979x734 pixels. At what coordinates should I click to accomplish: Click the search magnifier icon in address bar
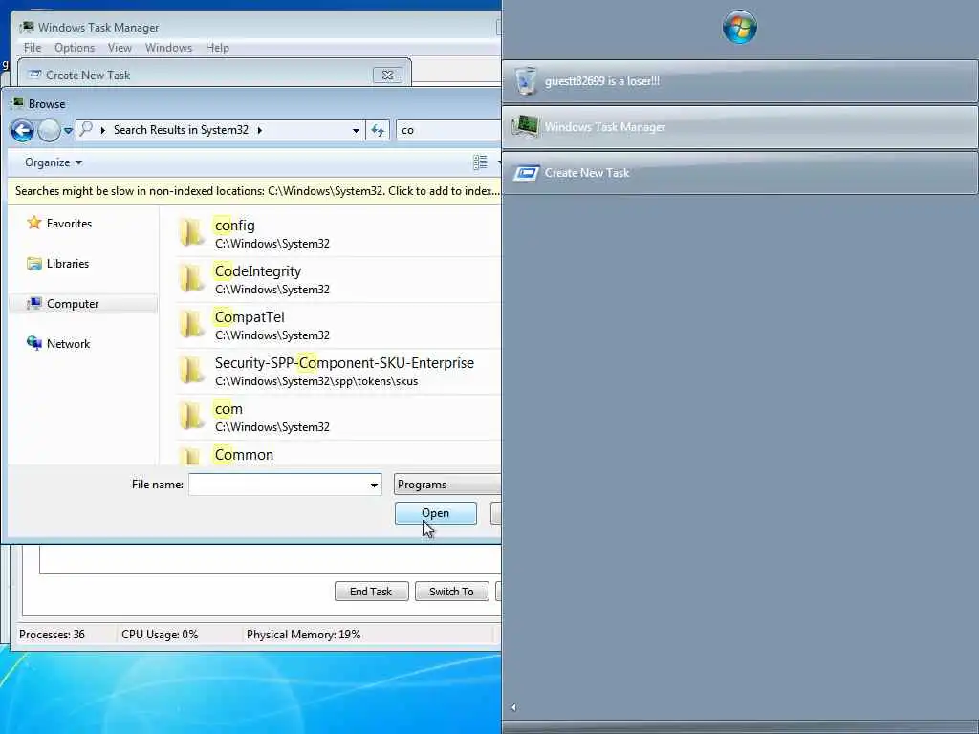tap(86, 129)
